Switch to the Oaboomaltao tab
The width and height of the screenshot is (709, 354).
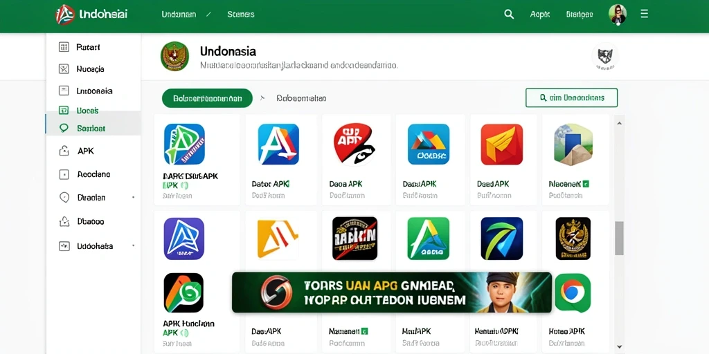tap(301, 98)
